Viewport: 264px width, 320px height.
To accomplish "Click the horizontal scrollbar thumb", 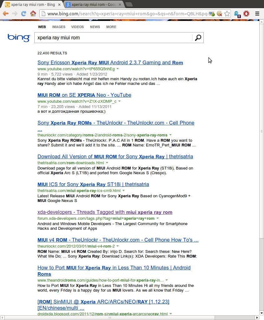I will pyautogui.click(x=110, y=318).
